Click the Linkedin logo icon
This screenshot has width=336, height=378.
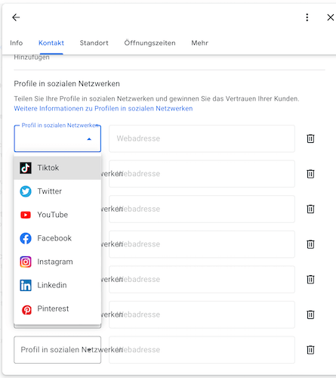coord(26,285)
